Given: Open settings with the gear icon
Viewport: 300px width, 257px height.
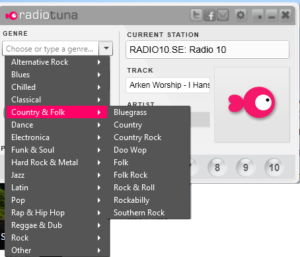Looking at the screenshot, I should 241,15.
